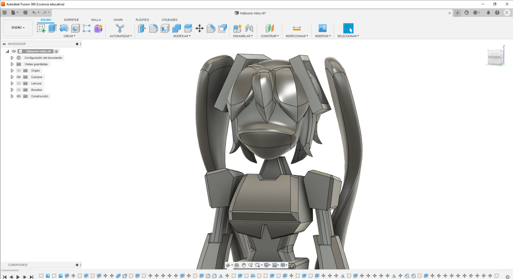The height and width of the screenshot is (279, 513).
Task: Select the Shell tool icon
Action: click(x=165, y=28)
